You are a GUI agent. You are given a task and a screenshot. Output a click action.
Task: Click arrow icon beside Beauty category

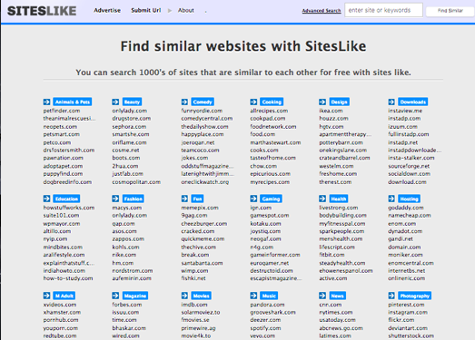(115, 102)
